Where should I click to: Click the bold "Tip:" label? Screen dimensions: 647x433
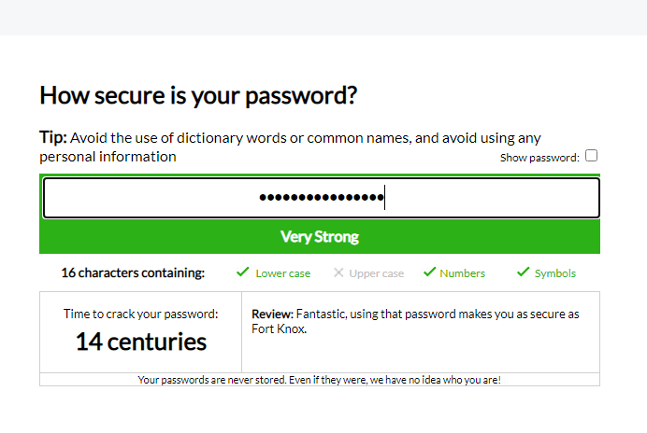coord(52,138)
